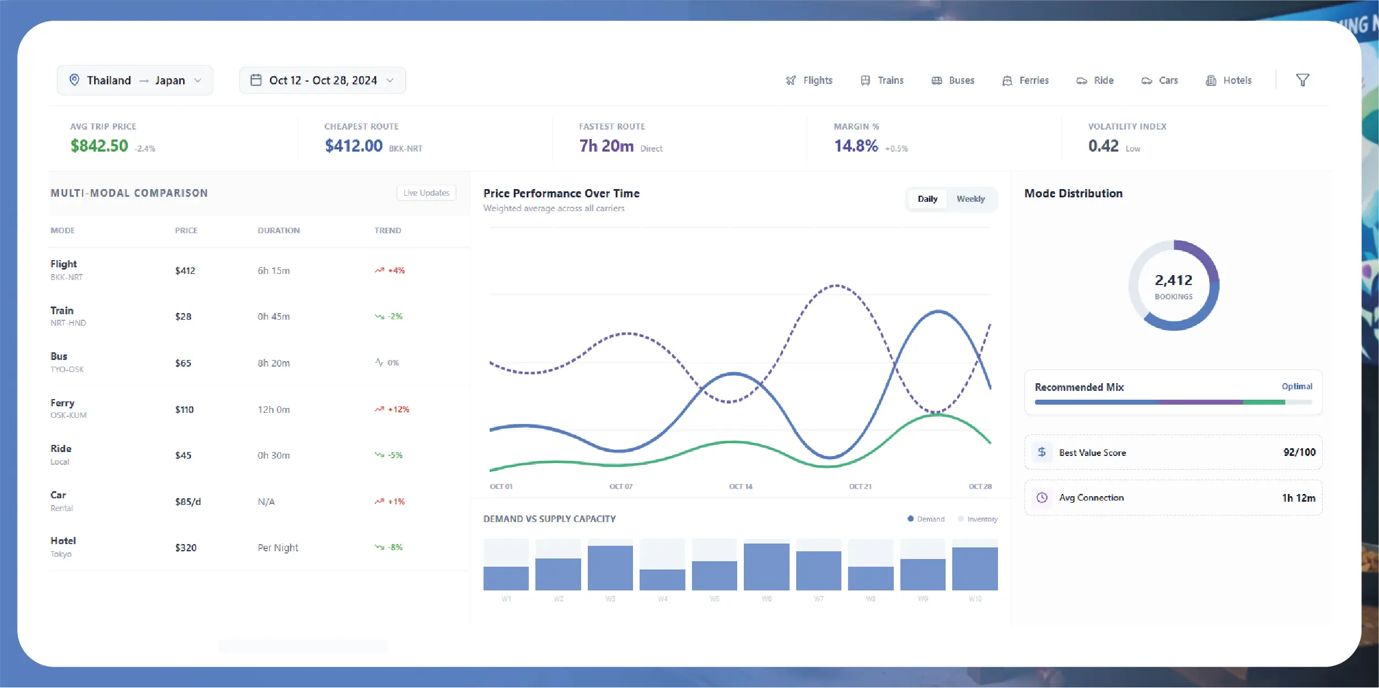Click the airplane icon for Flights
The width and height of the screenshot is (1379, 688).
pos(791,80)
